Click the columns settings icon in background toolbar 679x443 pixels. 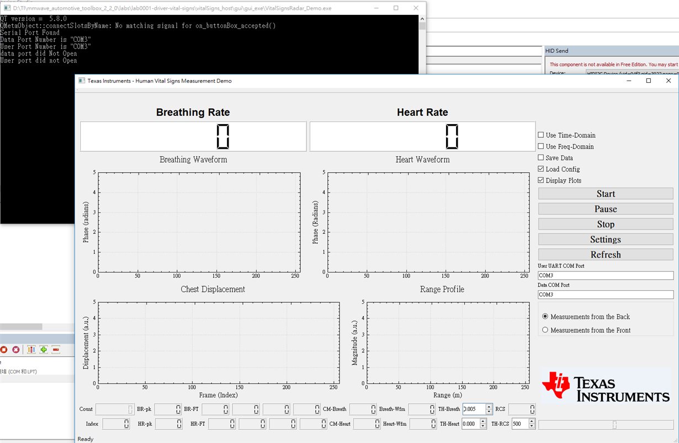coord(31,350)
